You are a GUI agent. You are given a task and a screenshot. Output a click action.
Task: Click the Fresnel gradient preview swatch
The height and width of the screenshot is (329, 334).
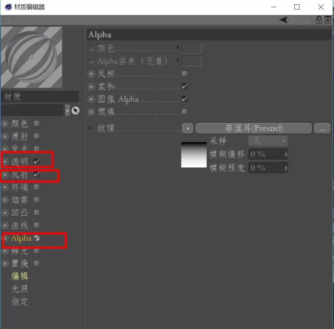pos(194,155)
